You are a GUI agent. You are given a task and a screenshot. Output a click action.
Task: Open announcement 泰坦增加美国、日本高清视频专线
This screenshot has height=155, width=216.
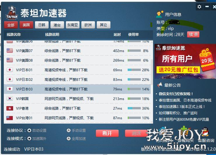[185, 100]
